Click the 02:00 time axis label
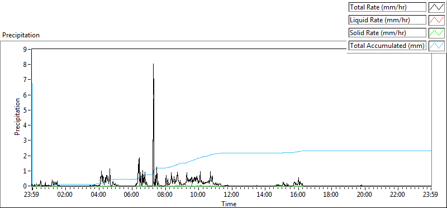This screenshot has height=208, width=447. (x=65, y=195)
